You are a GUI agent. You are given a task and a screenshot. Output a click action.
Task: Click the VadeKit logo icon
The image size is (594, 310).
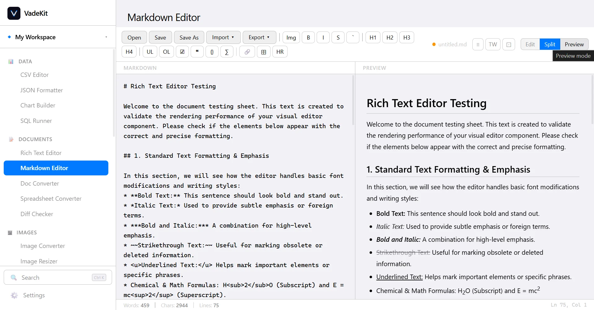tap(14, 13)
